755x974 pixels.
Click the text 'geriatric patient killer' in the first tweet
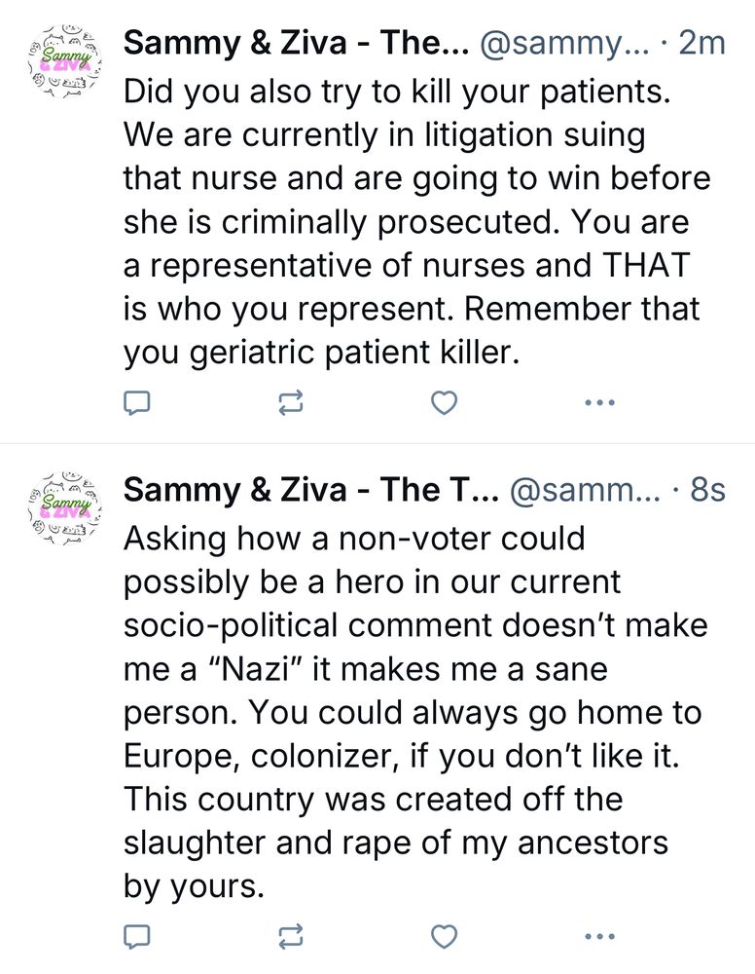coord(353,353)
